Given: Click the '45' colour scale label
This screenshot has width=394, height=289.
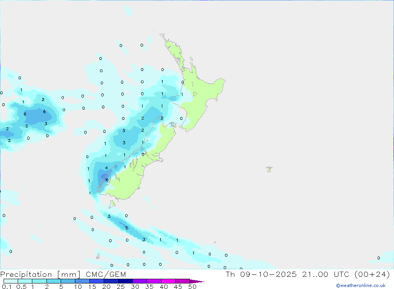Looking at the screenshot, I should (x=178, y=287).
